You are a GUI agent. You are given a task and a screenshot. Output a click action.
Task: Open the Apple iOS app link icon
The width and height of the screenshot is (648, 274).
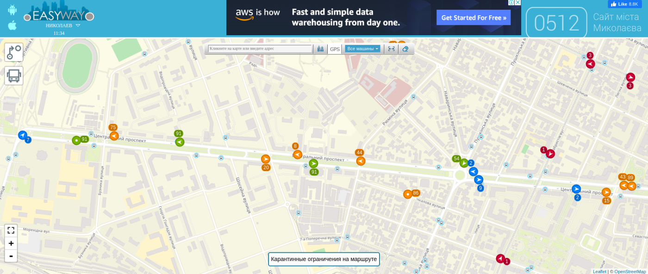(x=12, y=25)
